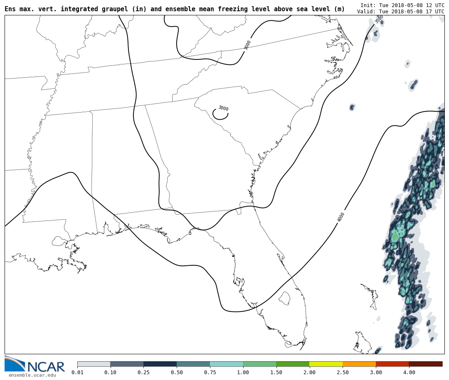Image resolution: width=449 pixels, height=380 pixels.
Task: Pick the orange 2.50–3.00 colorbar swatch
Action: [x=359, y=364]
